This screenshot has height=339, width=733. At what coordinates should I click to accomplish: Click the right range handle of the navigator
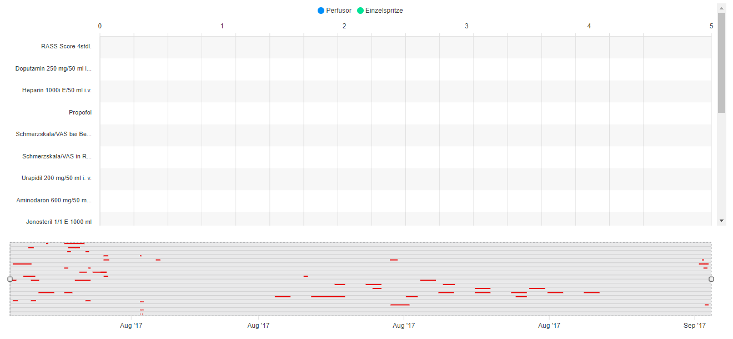pyautogui.click(x=711, y=279)
